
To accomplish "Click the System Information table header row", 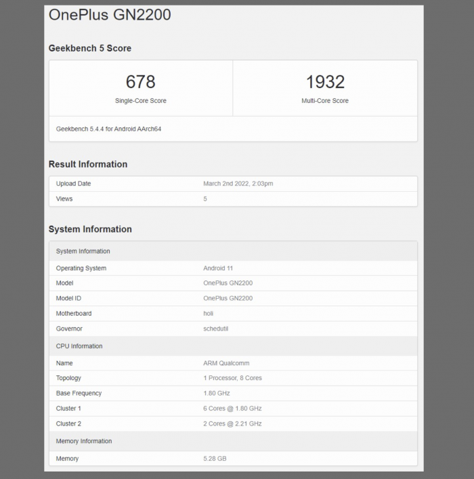I will pos(233,251).
